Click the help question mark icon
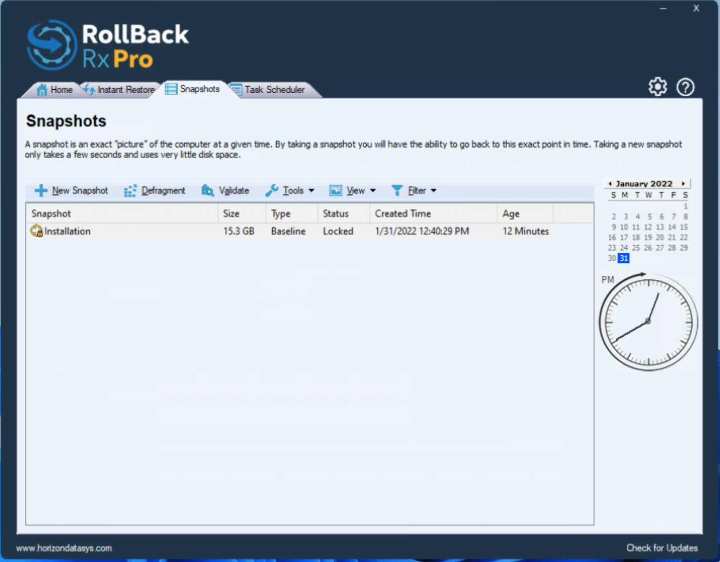This screenshot has width=720, height=562. pos(686,87)
